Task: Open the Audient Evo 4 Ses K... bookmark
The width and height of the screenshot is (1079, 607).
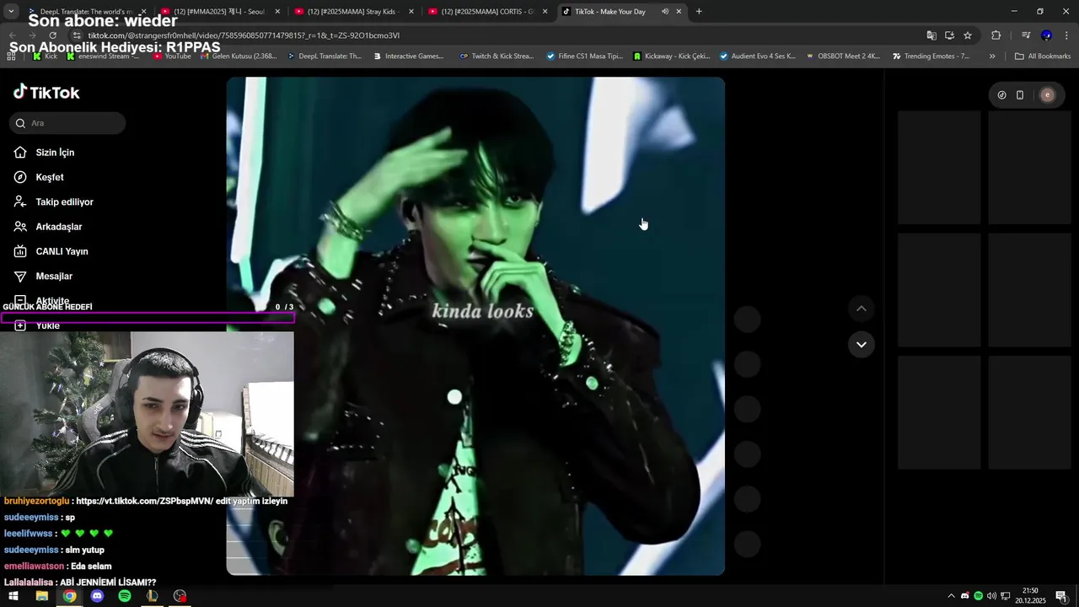Action: 757,56
